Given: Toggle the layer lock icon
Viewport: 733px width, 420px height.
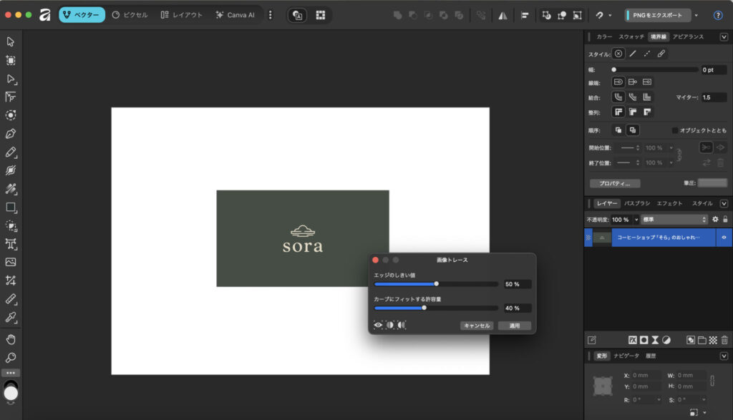Looking at the screenshot, I should (725, 219).
